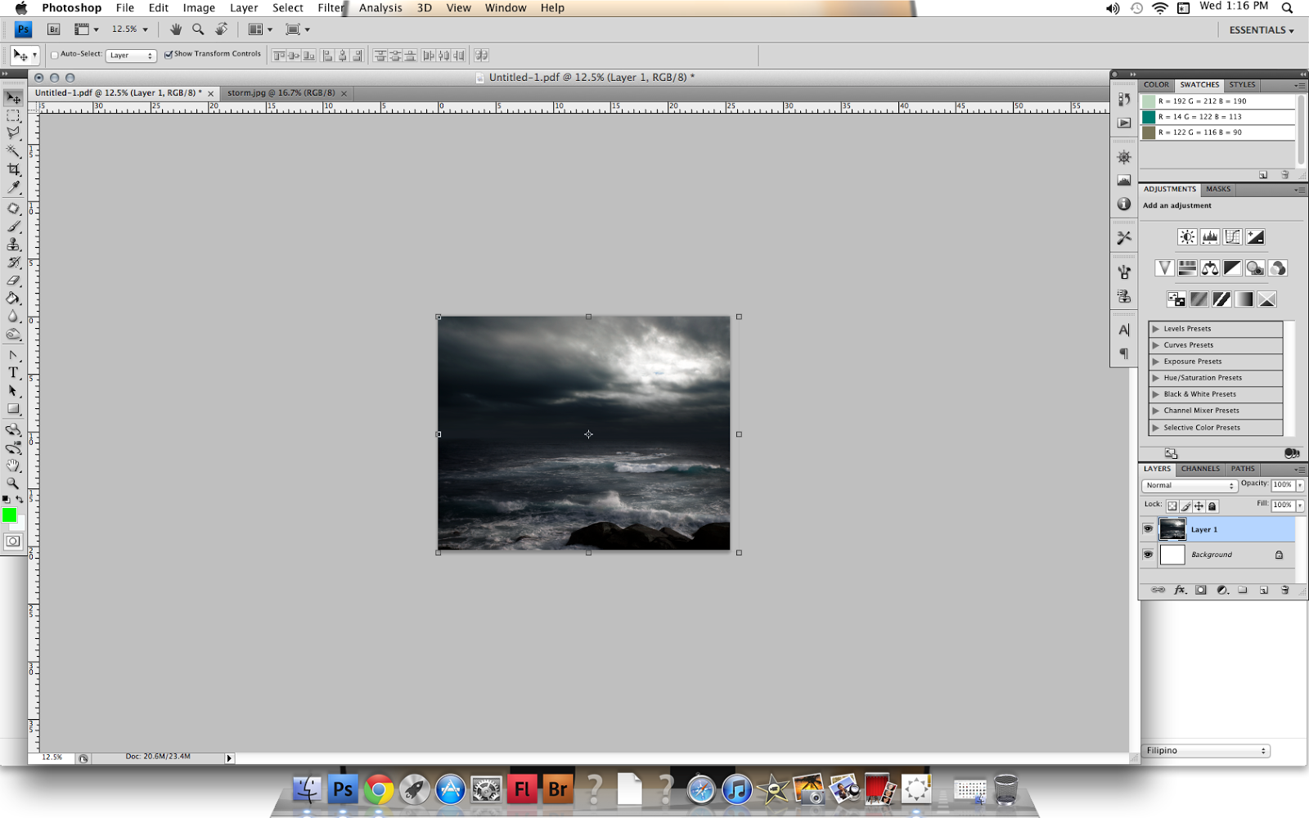
Task: Switch to the Masks tab
Action: click(x=1218, y=190)
